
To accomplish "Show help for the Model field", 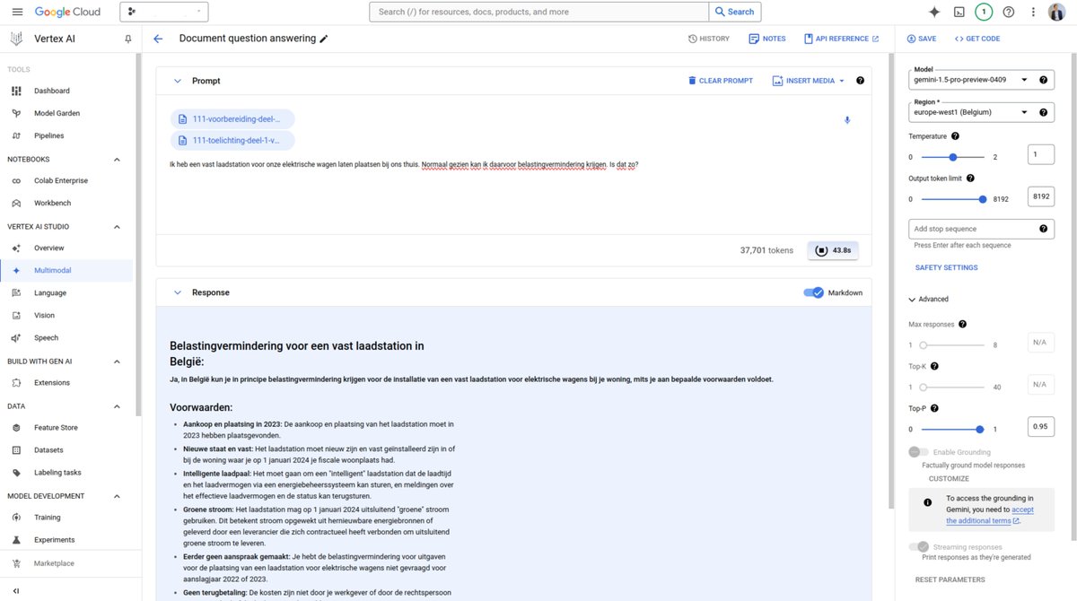I will tap(1043, 80).
